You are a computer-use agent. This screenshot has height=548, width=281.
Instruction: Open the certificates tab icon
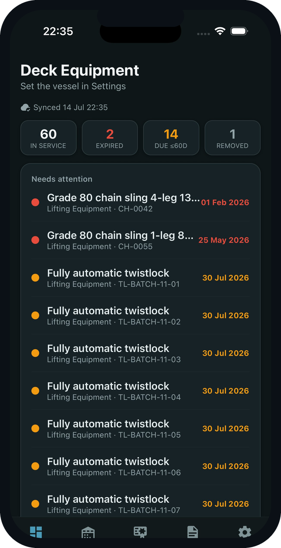[x=140, y=532]
